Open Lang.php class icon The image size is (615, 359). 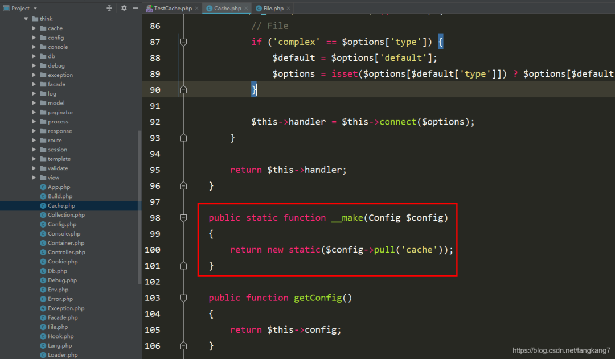pos(43,346)
